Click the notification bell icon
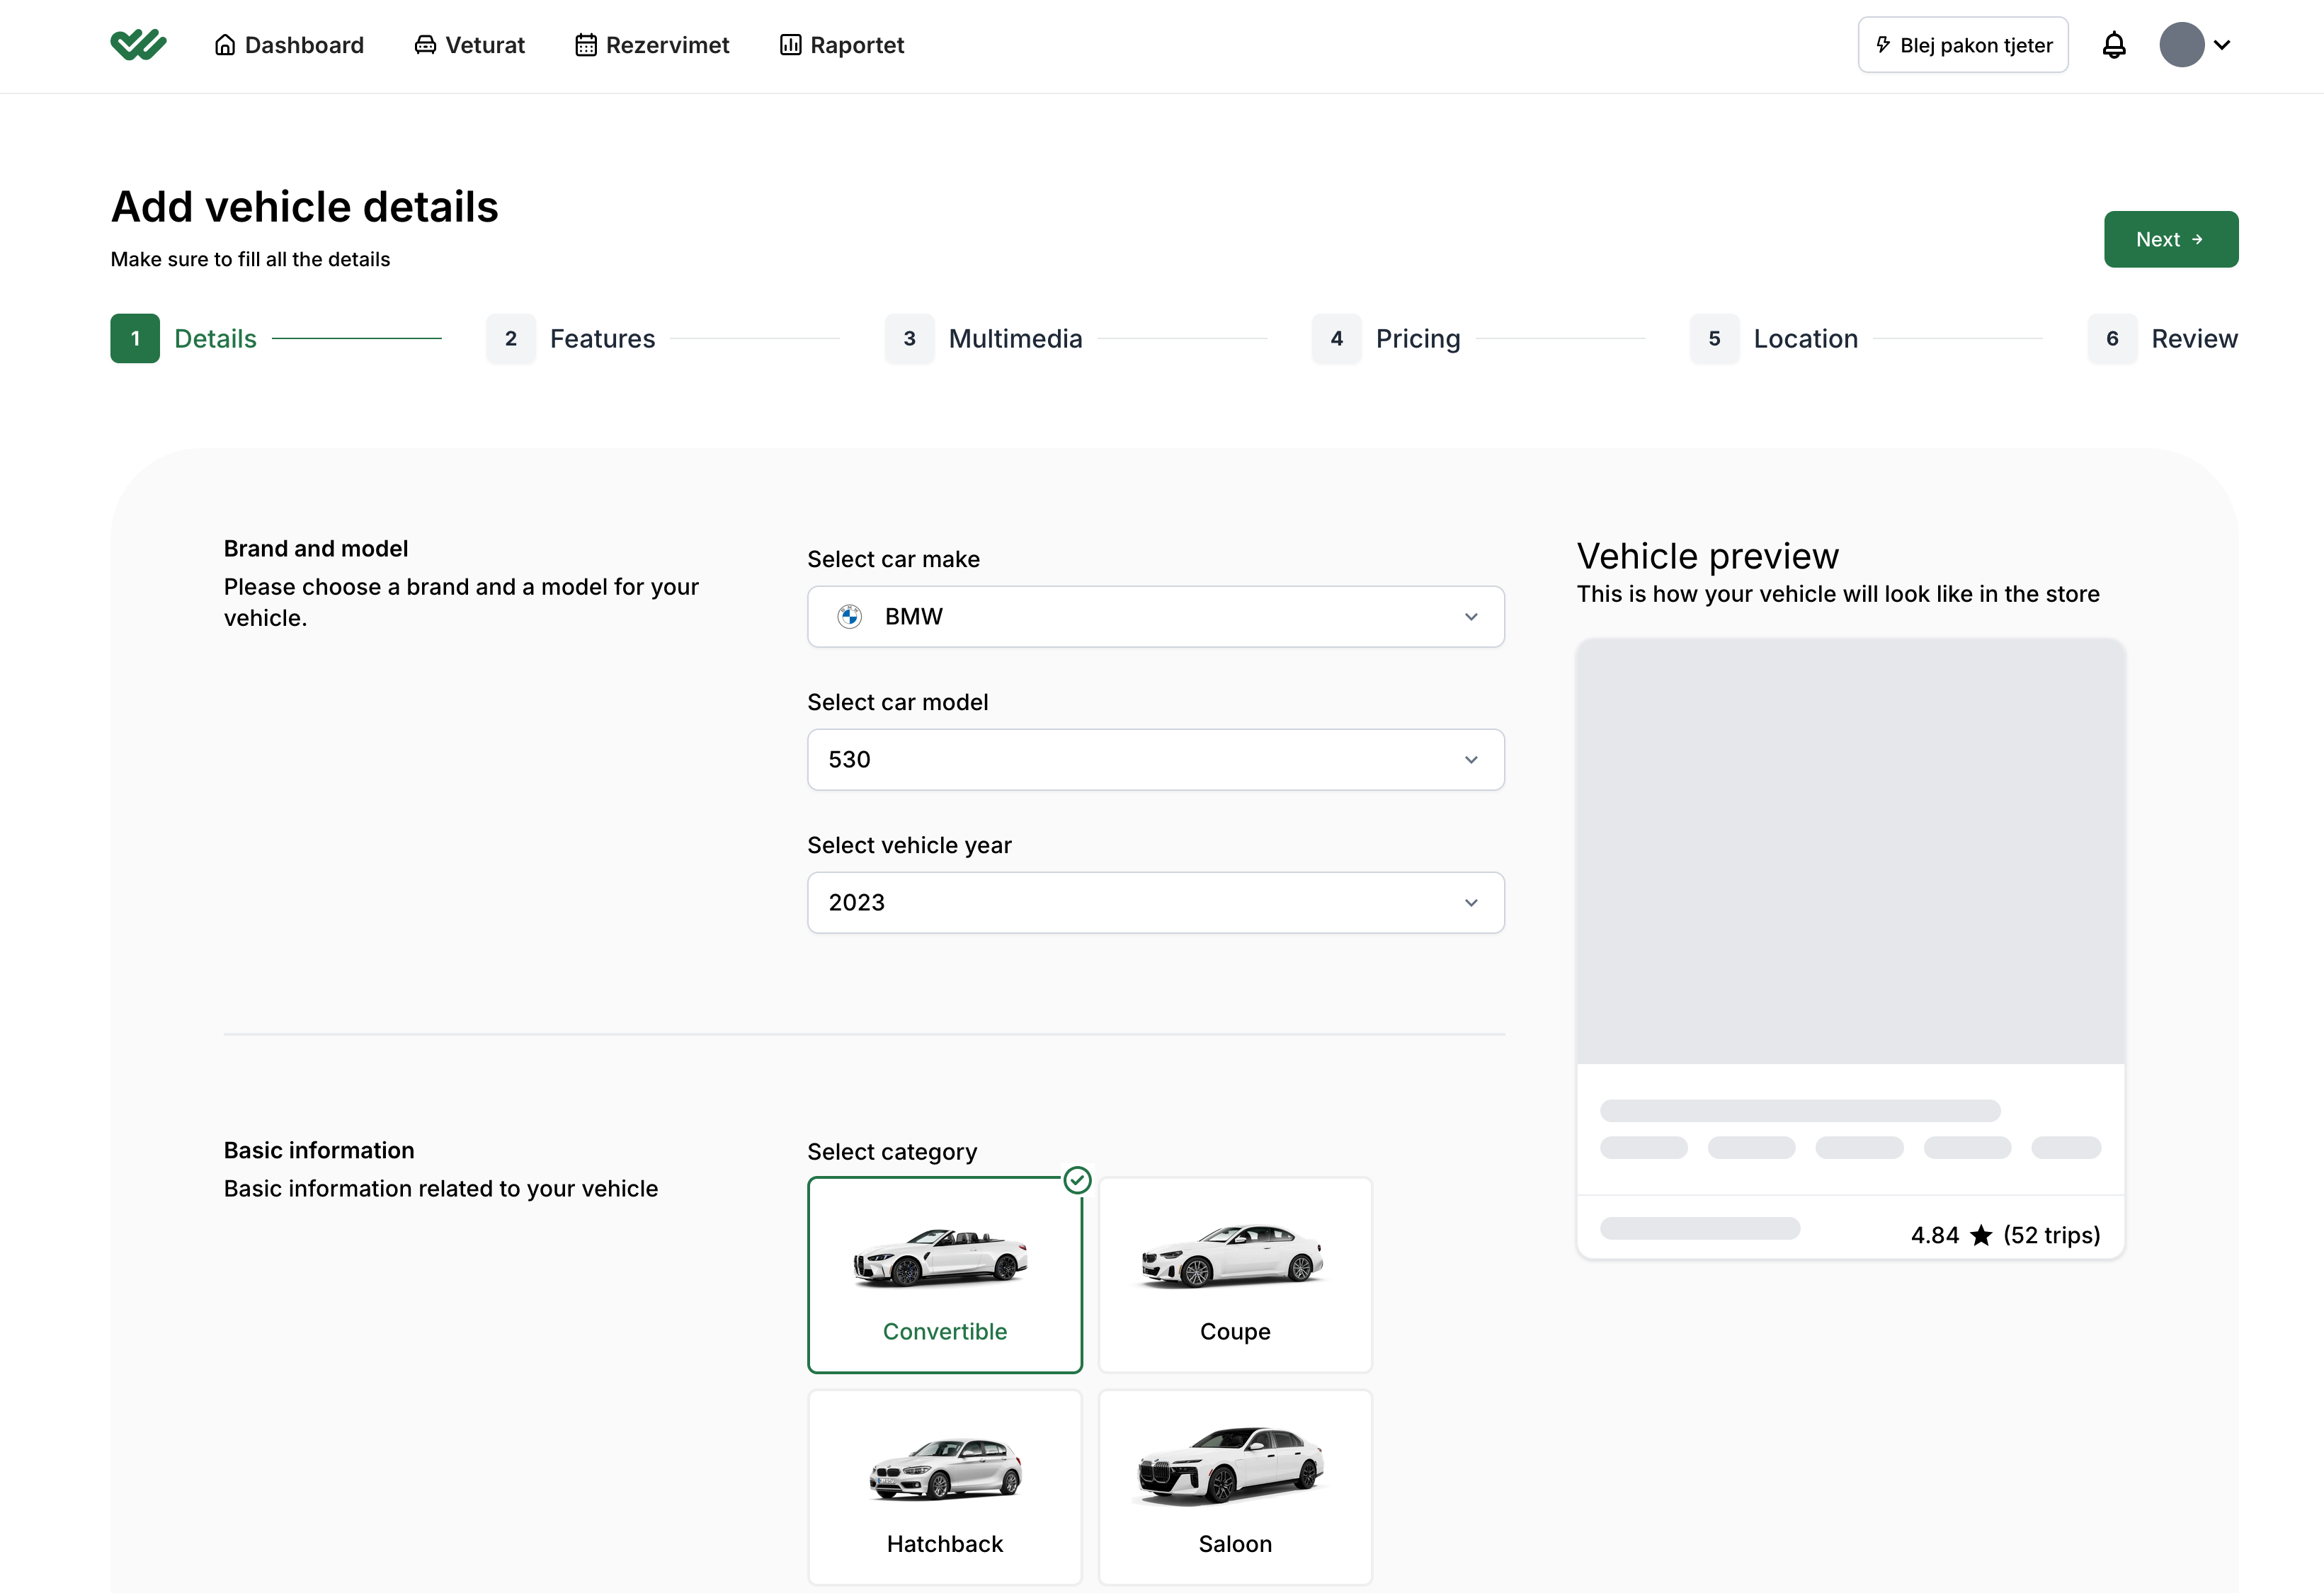 point(2114,44)
